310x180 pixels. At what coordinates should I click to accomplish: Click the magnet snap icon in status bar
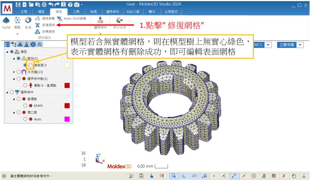coord(204,176)
